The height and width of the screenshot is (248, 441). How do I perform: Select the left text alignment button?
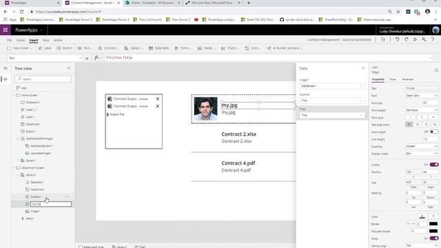(x=409, y=124)
